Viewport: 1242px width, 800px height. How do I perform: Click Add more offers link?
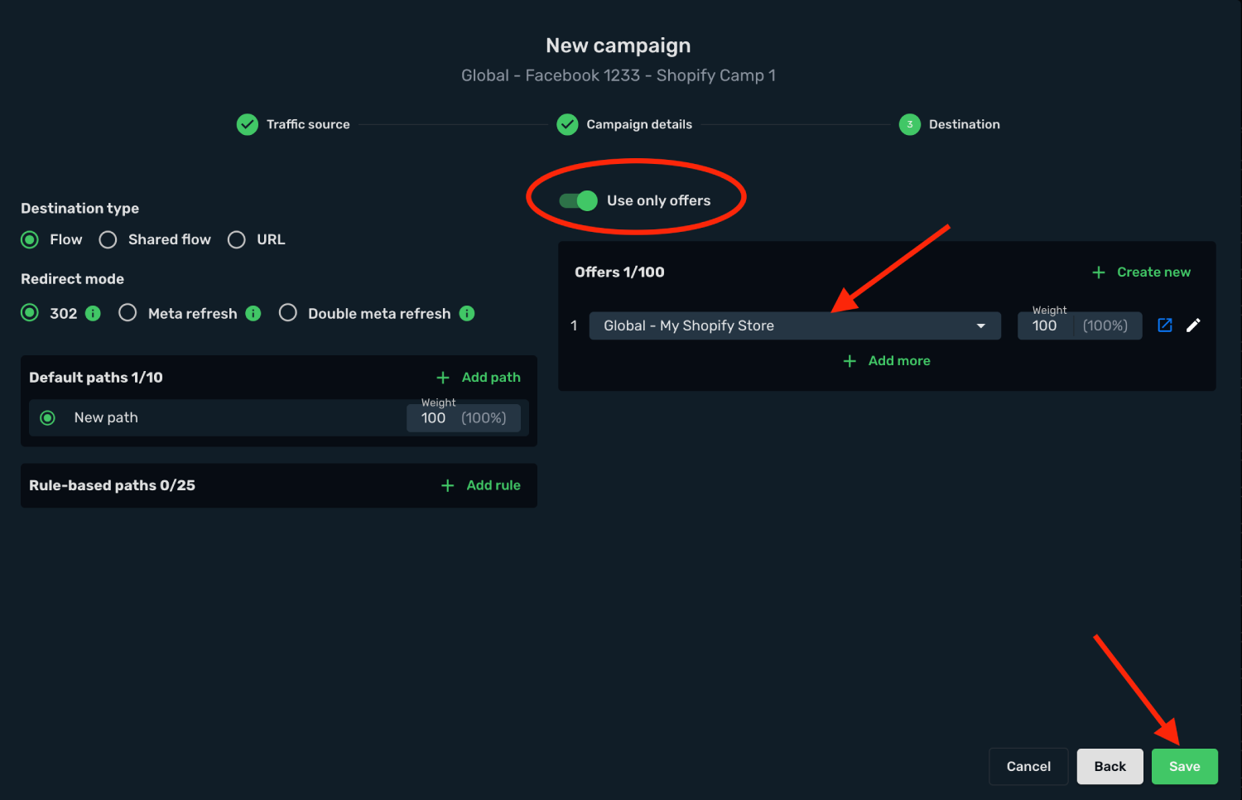tap(886, 361)
